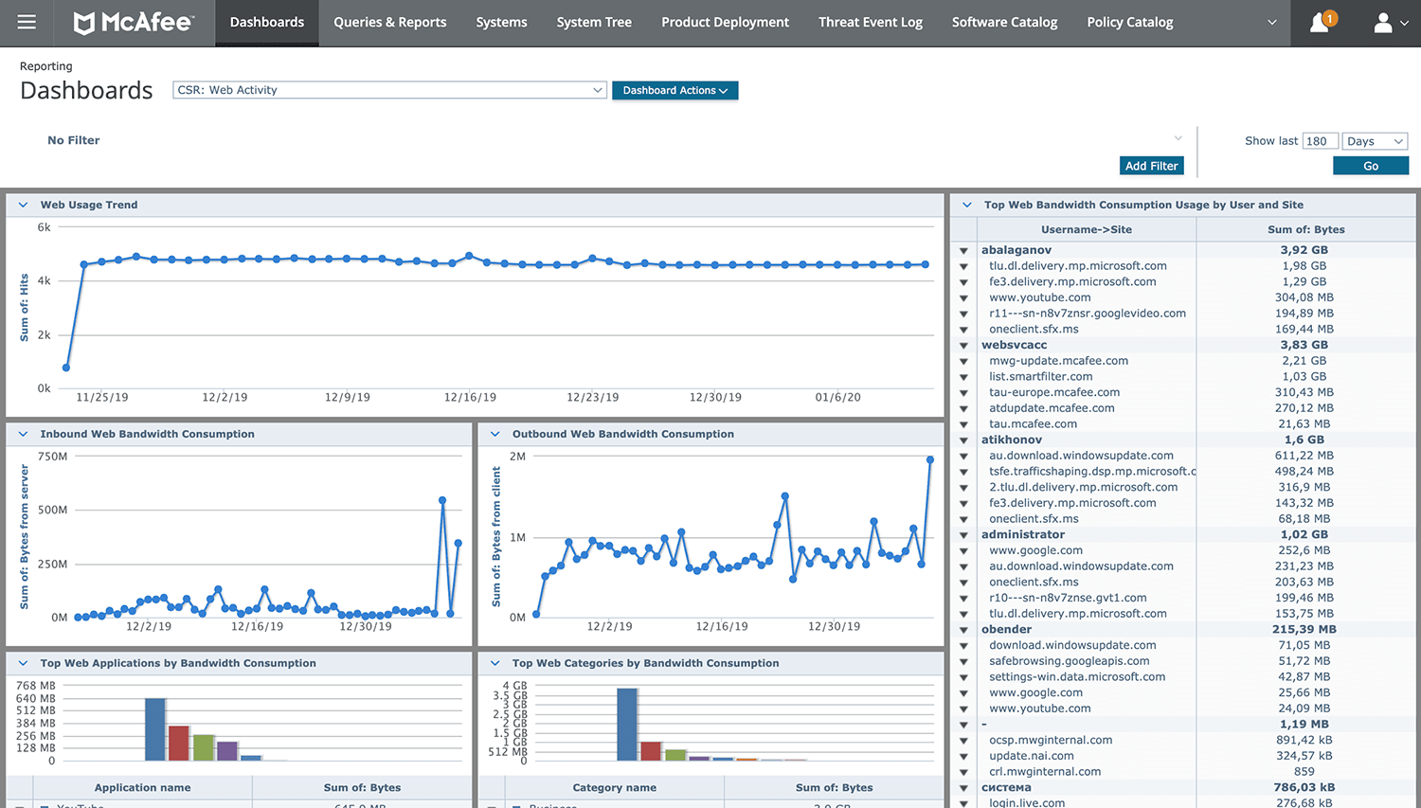This screenshot has height=808, width=1421.
Task: Switch to the Queries & Reports tab
Action: (389, 23)
